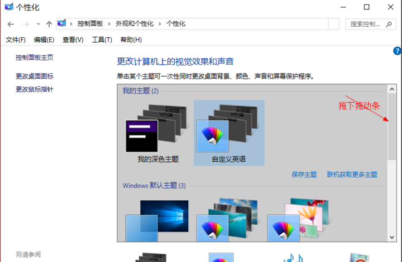402x262 pixels.
Task: Click the Control Panel icon in address bar
Action: pos(62,23)
